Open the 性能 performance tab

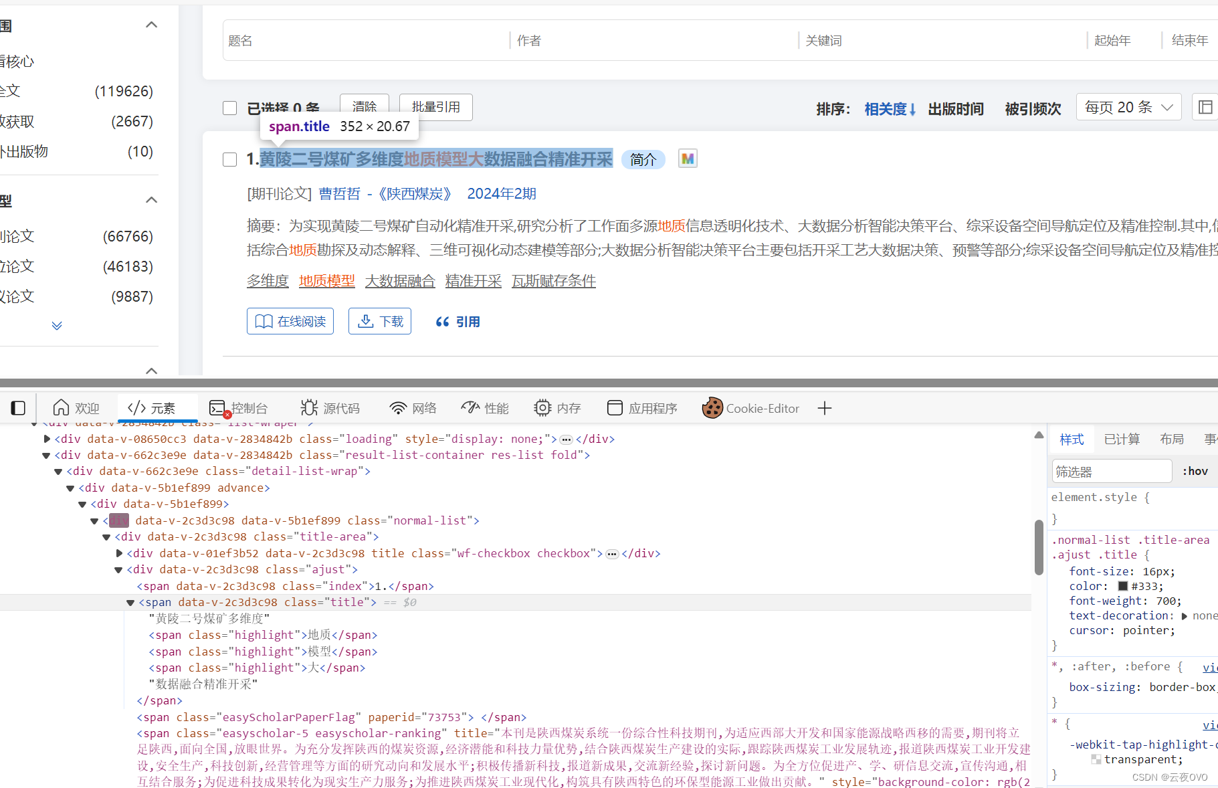coord(486,408)
